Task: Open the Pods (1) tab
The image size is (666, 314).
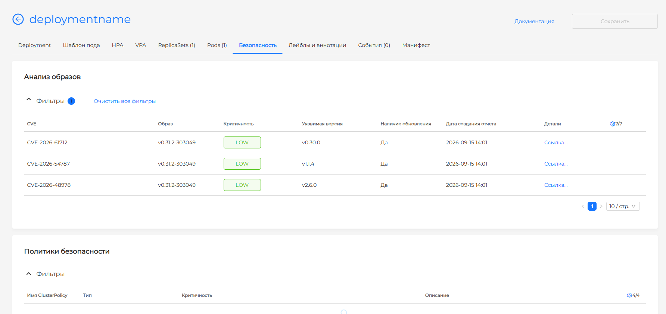Action: coord(217,45)
